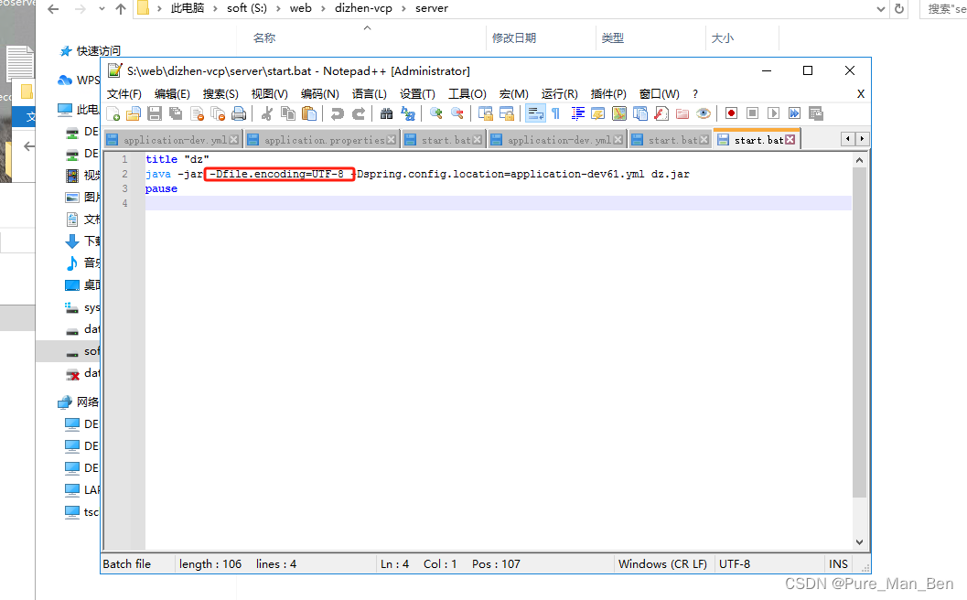Image resolution: width=967 pixels, height=600 pixels.
Task: Click the Close All documents toolbar icon
Action: click(x=218, y=113)
